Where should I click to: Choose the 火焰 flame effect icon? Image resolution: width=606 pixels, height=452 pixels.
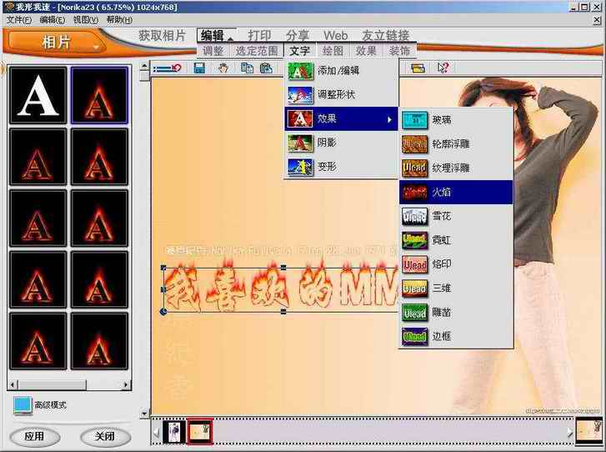[x=414, y=192]
